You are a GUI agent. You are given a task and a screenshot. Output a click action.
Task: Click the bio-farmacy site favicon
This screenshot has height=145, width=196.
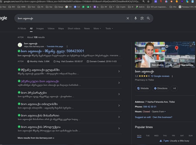(20, 45)
